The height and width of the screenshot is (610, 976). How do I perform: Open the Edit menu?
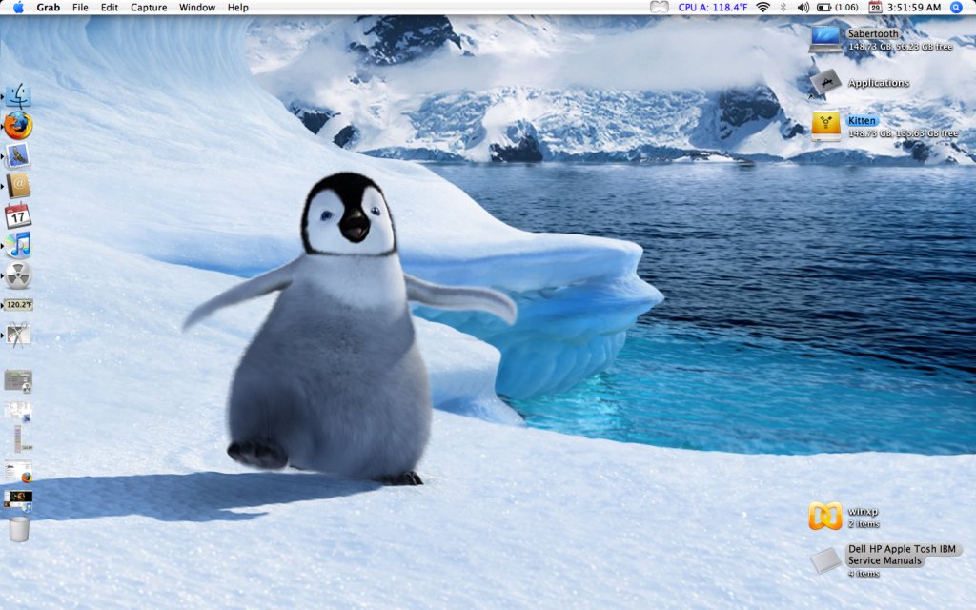point(110,8)
